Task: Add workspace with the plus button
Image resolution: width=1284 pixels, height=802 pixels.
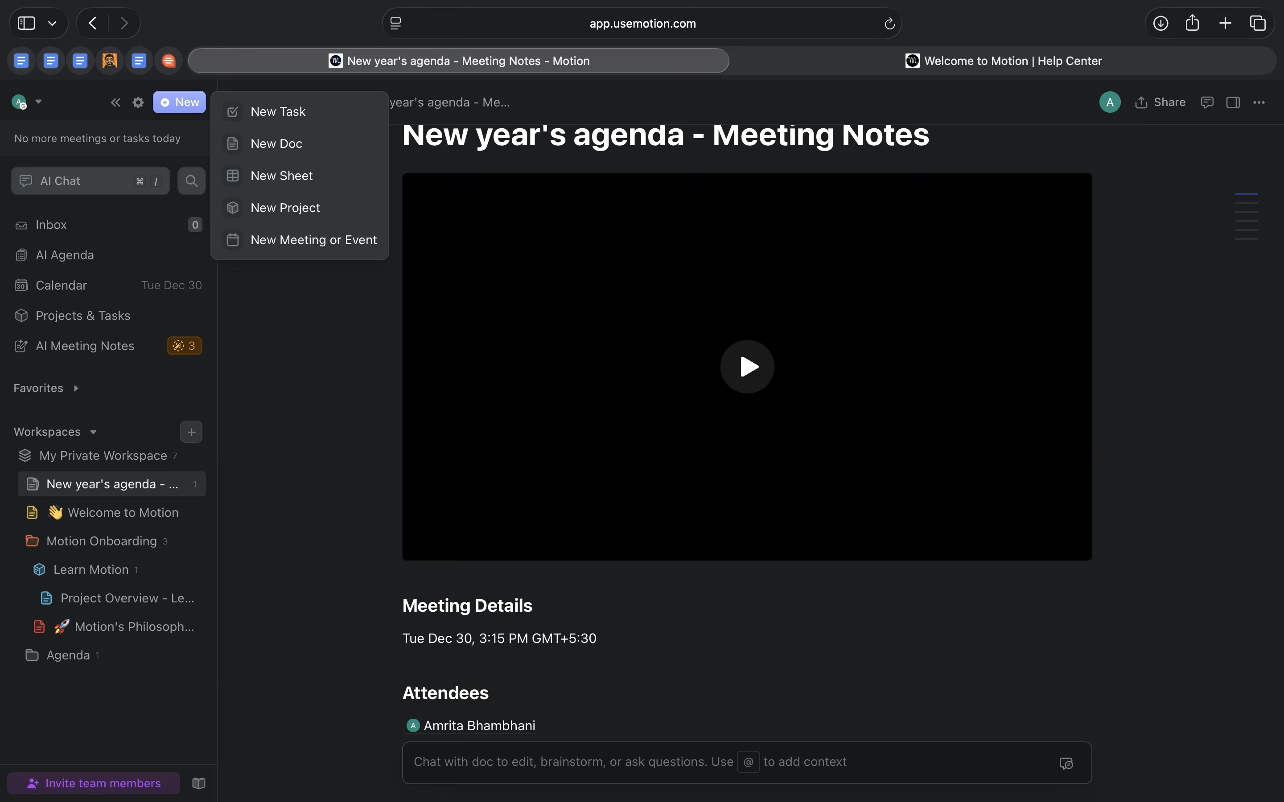Action: pyautogui.click(x=191, y=432)
